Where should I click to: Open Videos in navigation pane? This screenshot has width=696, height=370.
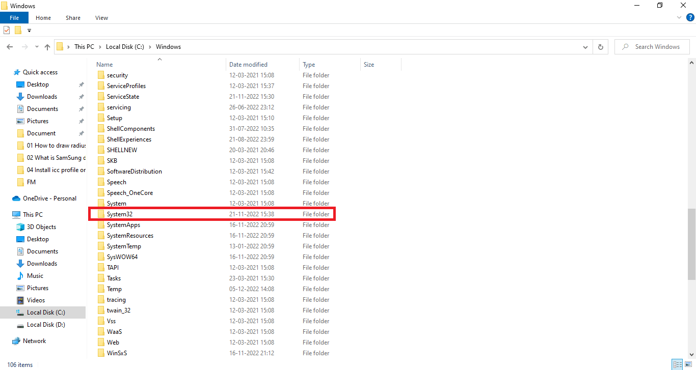point(36,300)
